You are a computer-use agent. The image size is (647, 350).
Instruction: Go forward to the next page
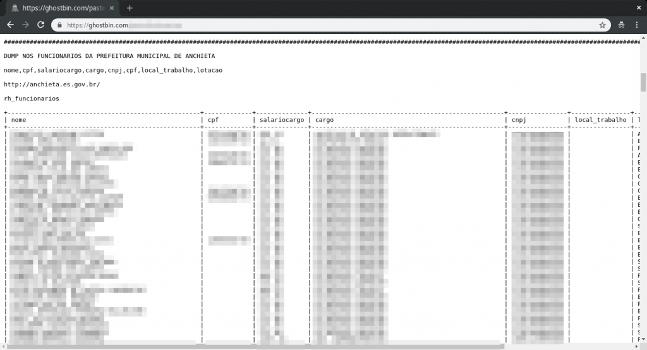click(x=25, y=25)
